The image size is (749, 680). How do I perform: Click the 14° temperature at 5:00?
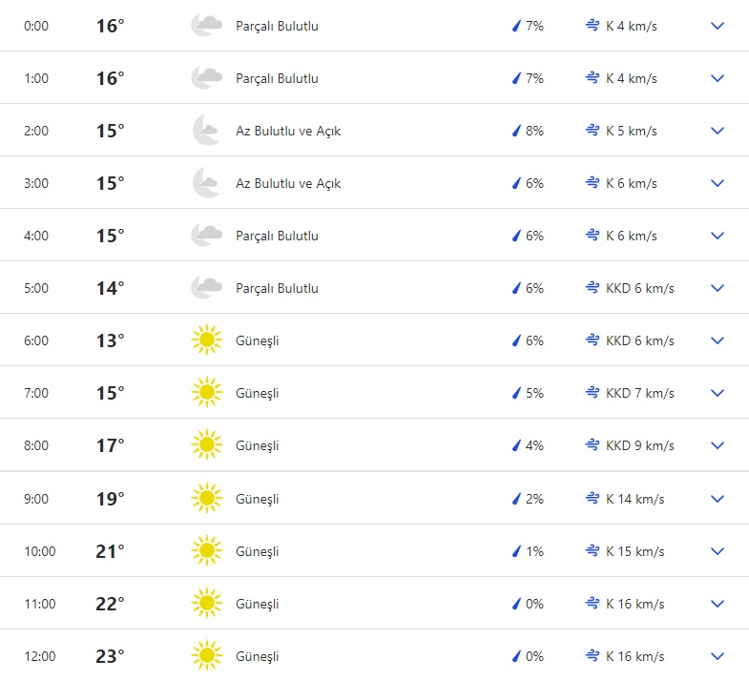(110, 288)
